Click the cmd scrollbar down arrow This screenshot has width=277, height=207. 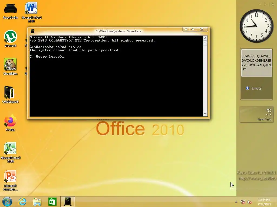coord(205,114)
